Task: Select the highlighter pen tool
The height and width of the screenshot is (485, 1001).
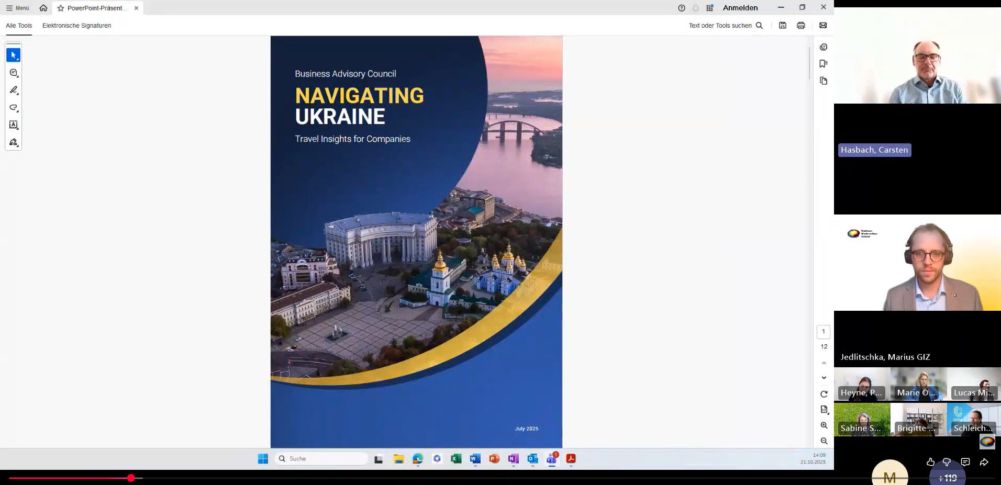Action: (x=14, y=90)
